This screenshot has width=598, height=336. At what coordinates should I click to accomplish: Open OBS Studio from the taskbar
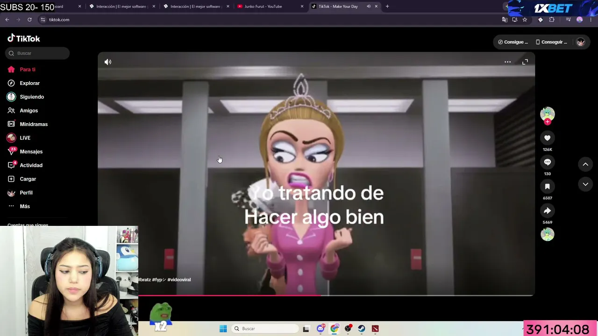348,329
